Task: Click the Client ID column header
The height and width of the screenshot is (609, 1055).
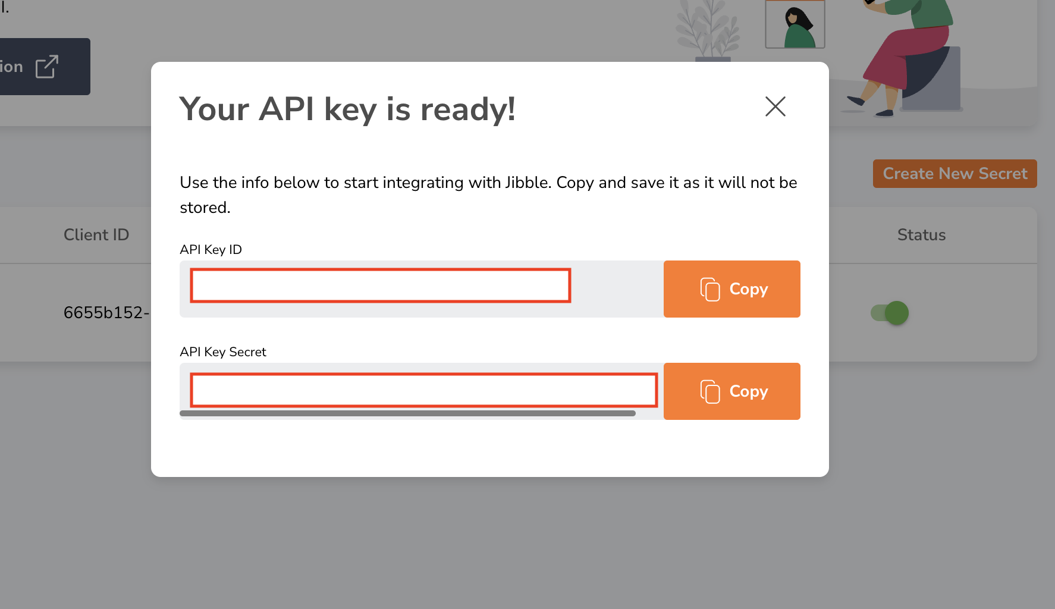Action: [x=96, y=235]
